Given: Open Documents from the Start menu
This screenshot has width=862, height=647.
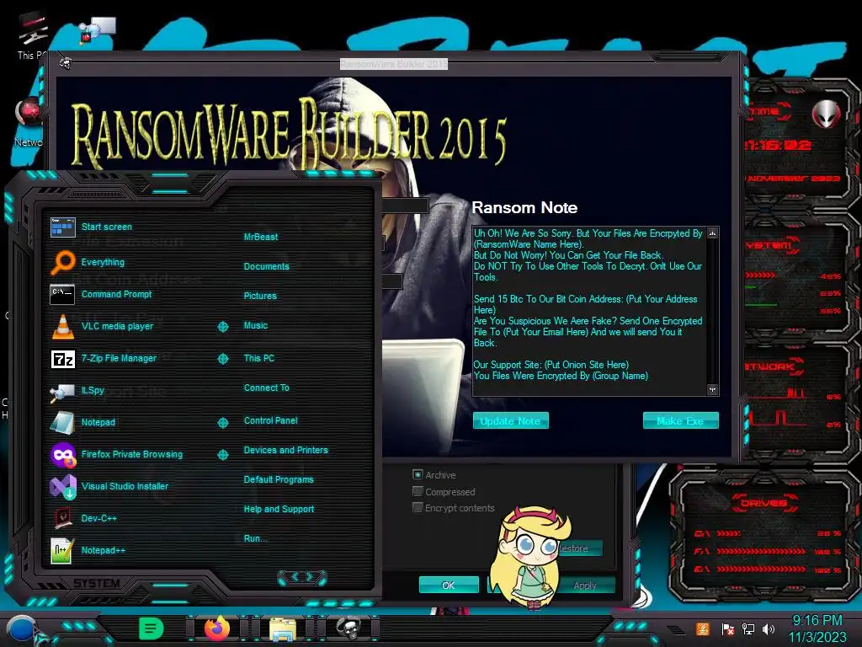Looking at the screenshot, I should pyautogui.click(x=266, y=266).
